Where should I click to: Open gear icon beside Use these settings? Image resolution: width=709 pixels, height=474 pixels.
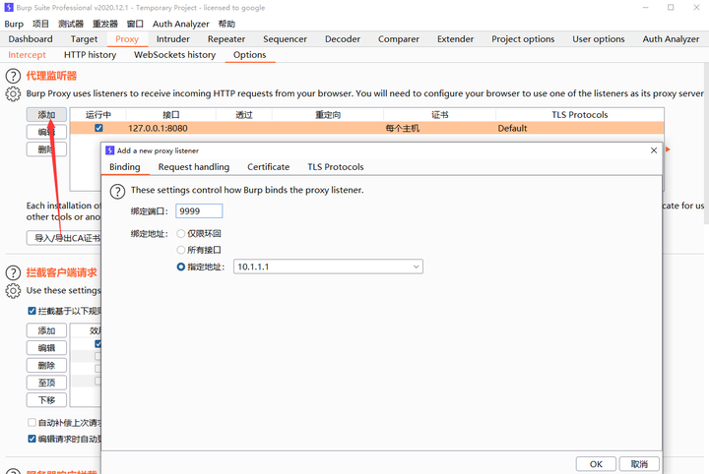[13, 291]
